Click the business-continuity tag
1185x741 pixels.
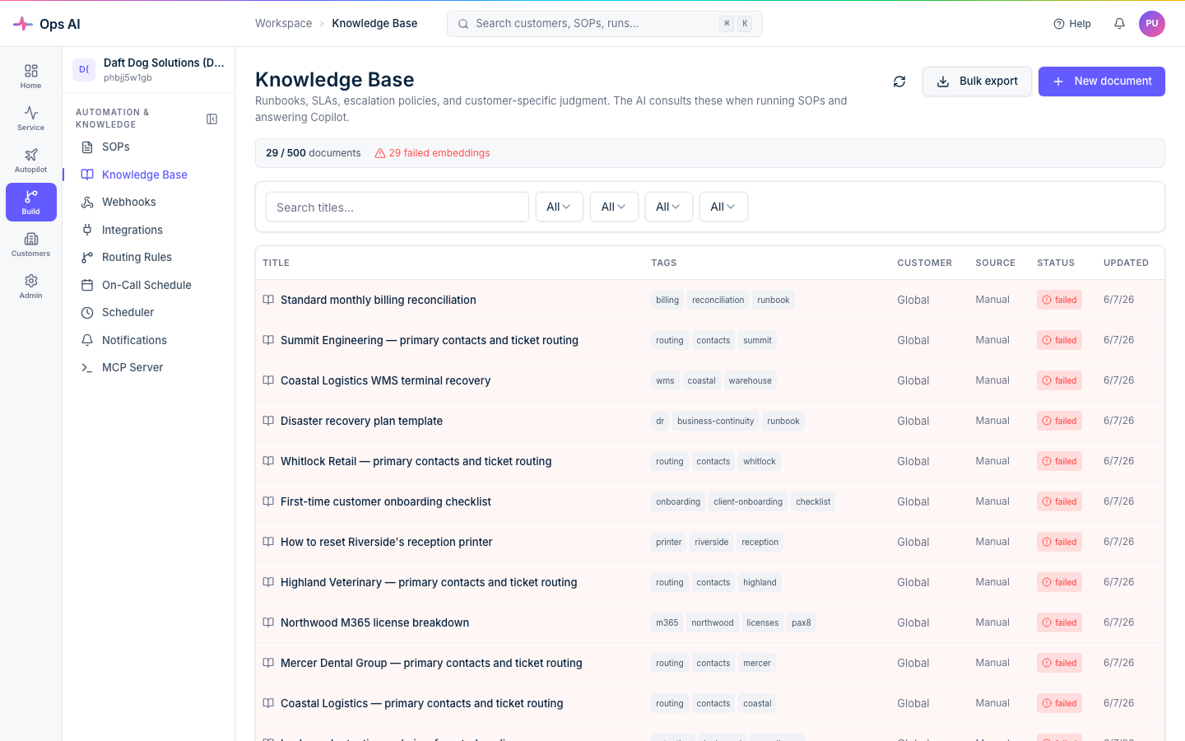[x=716, y=421]
